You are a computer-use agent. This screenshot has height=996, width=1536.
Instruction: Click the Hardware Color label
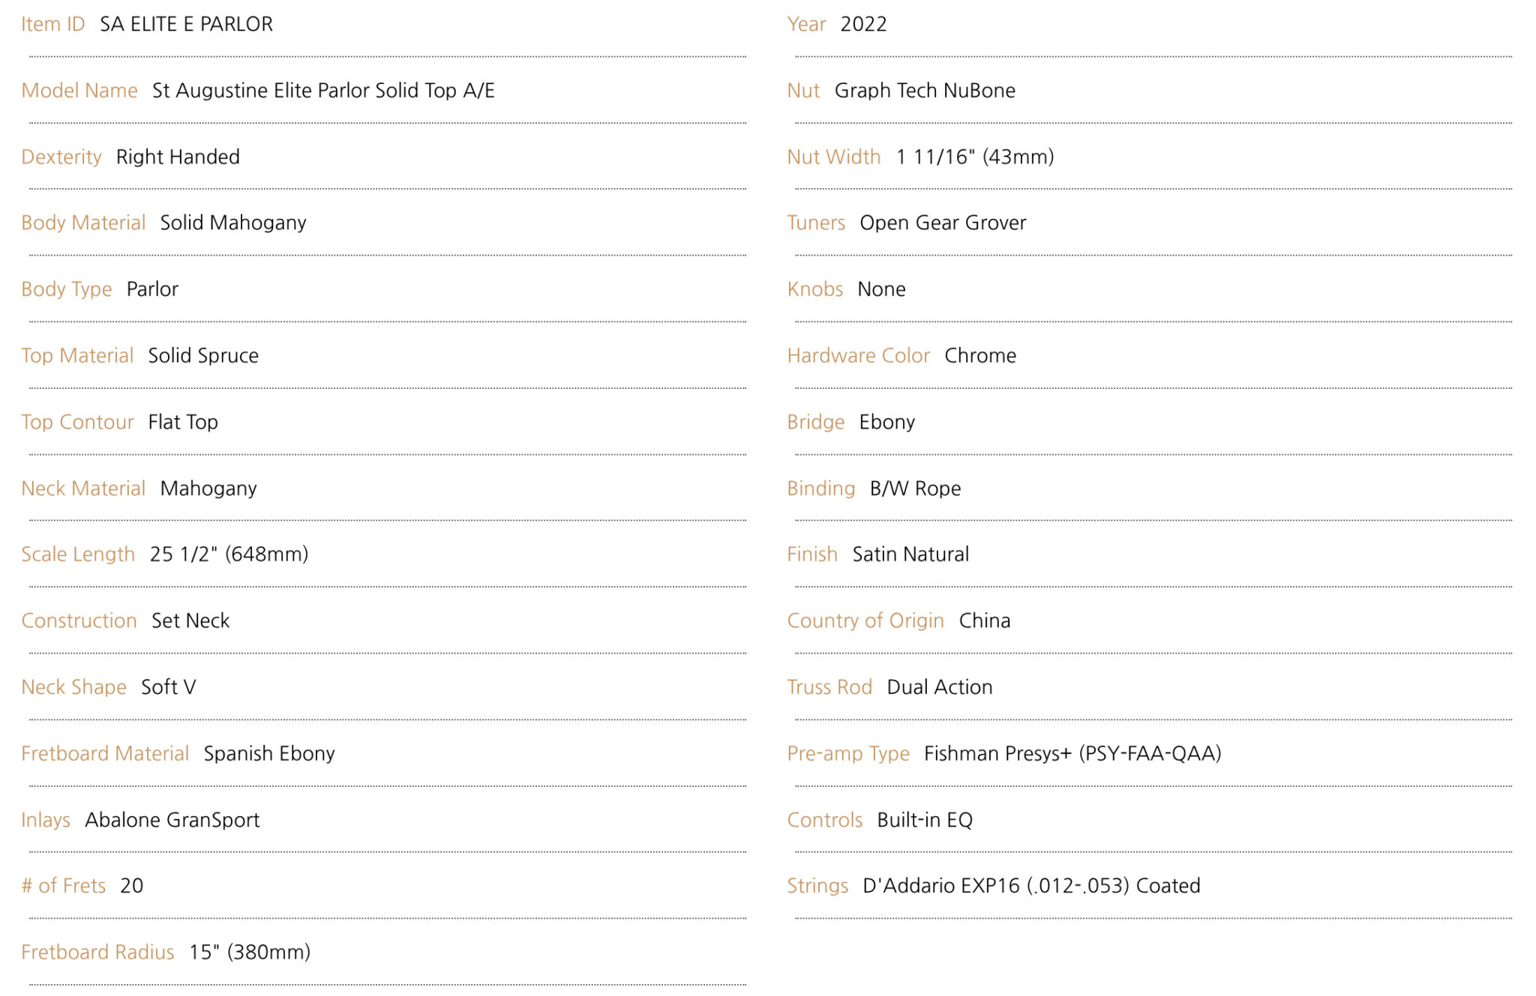(859, 355)
